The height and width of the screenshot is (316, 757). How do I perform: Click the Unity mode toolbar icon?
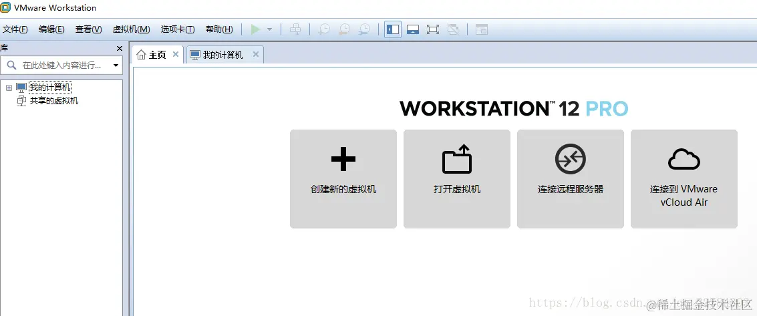tap(453, 29)
